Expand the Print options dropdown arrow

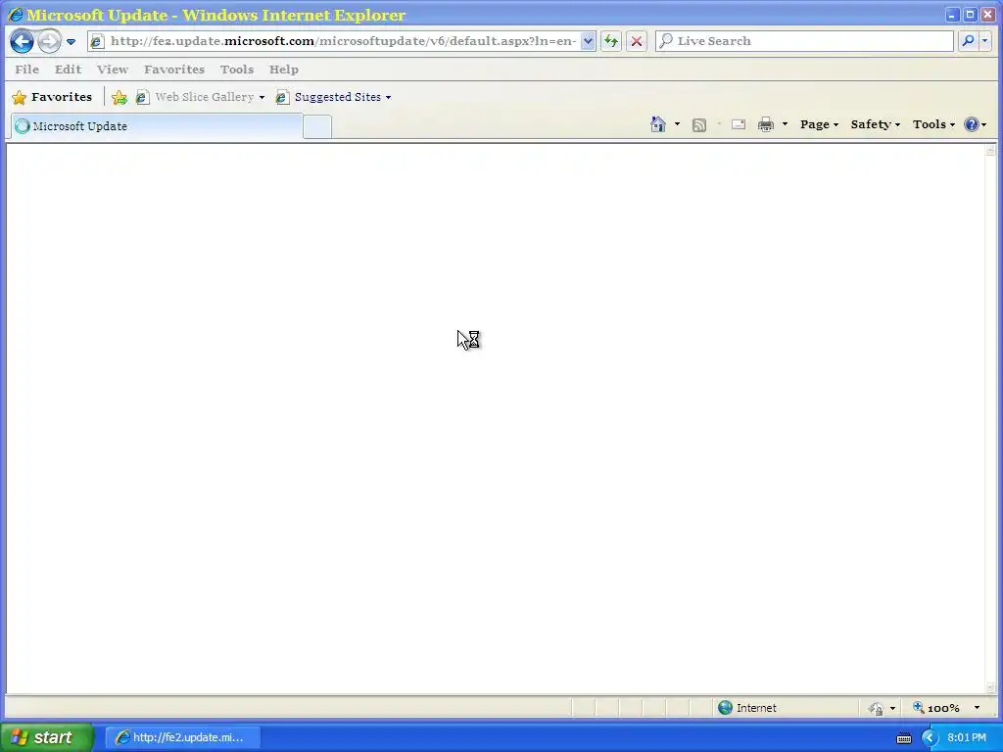(785, 124)
